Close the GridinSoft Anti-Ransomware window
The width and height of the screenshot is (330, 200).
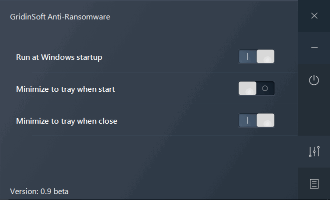(314, 16)
